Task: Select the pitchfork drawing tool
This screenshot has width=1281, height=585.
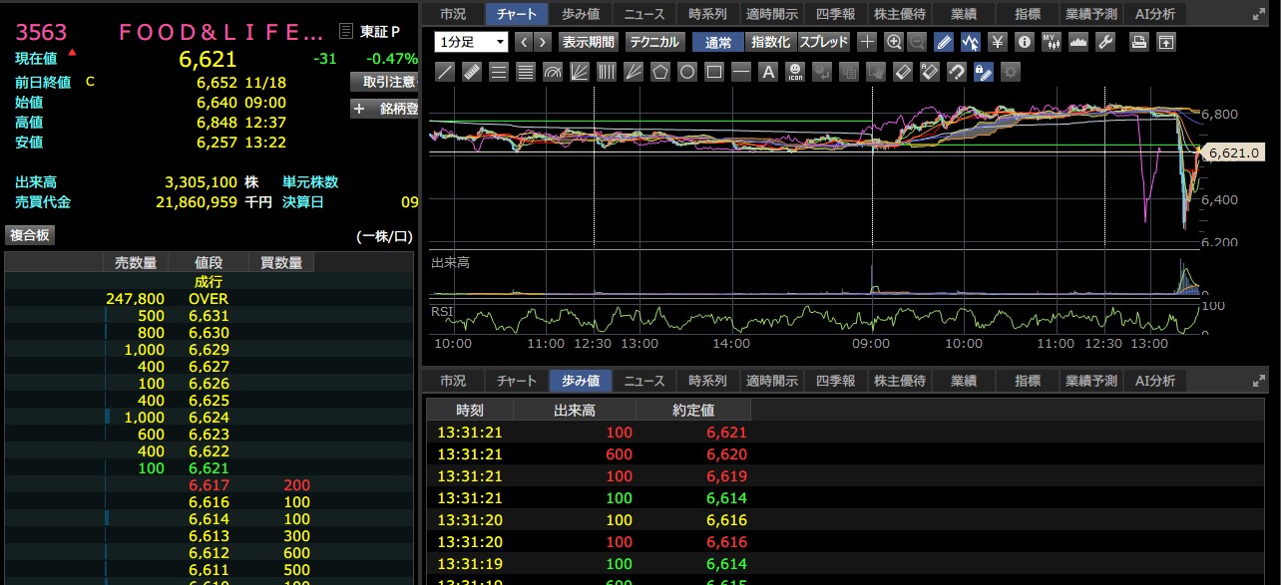Action: (634, 72)
